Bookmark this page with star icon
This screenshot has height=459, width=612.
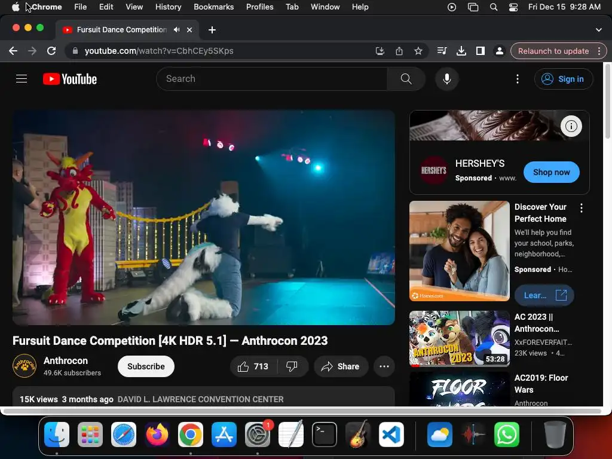(418, 51)
